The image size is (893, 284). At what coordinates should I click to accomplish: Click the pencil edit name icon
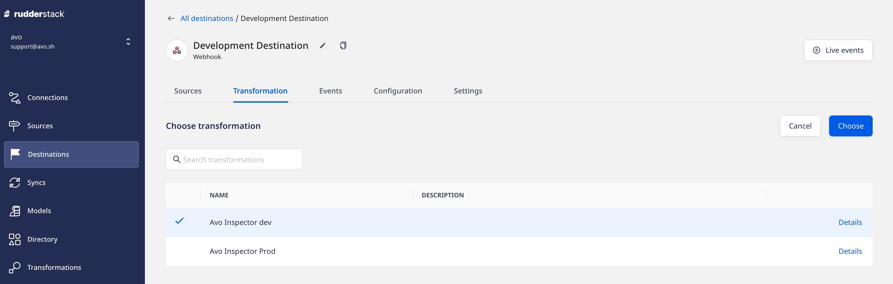tap(322, 46)
